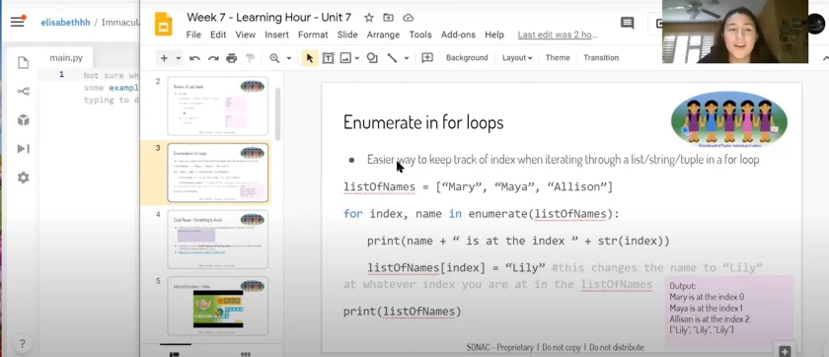Image resolution: width=829 pixels, height=357 pixels.
Task: Click the move to folder icon
Action: pyautogui.click(x=389, y=18)
